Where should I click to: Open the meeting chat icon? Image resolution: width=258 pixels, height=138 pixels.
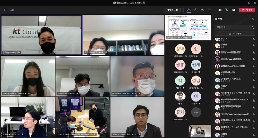click(x=196, y=10)
